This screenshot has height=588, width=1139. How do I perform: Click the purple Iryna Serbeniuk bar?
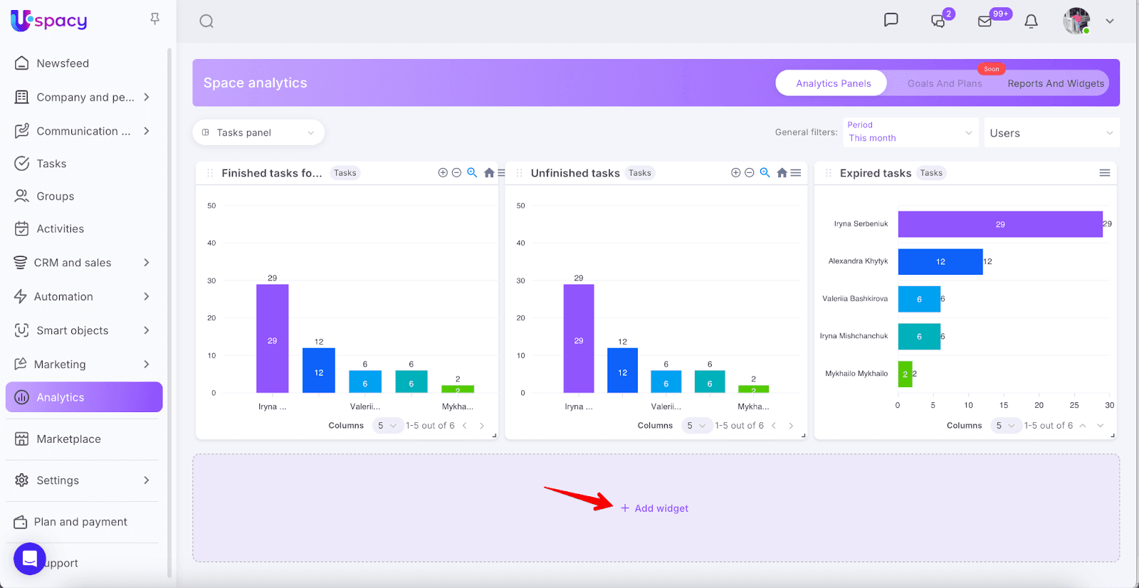(999, 224)
